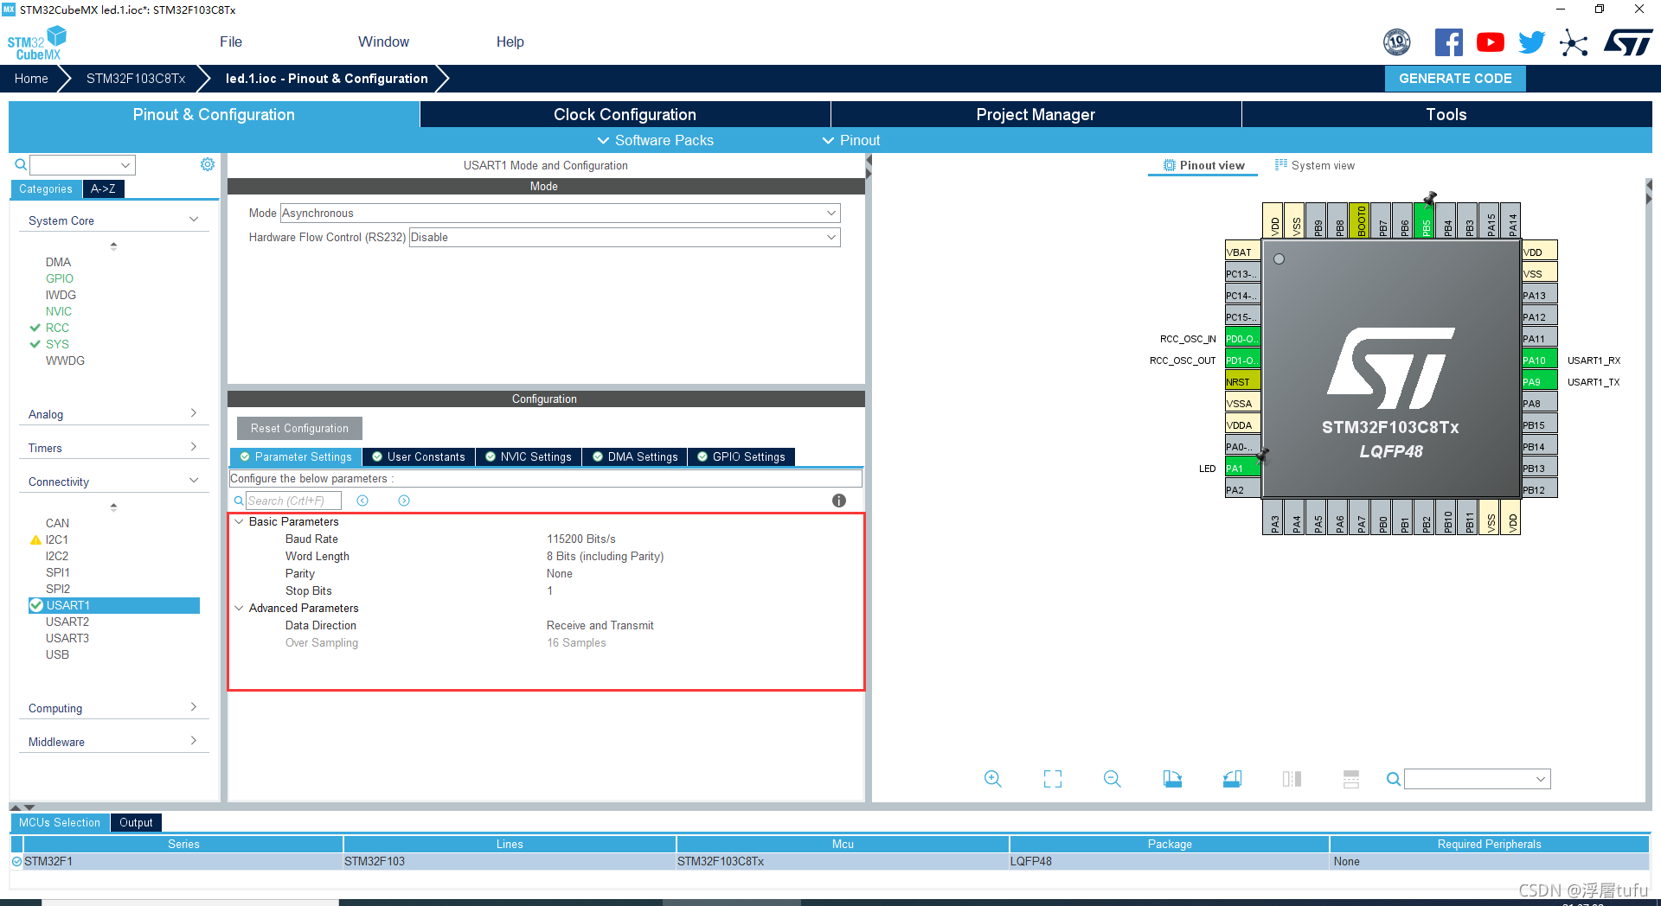Click the ST community network icon
The height and width of the screenshot is (906, 1661).
point(1574,42)
